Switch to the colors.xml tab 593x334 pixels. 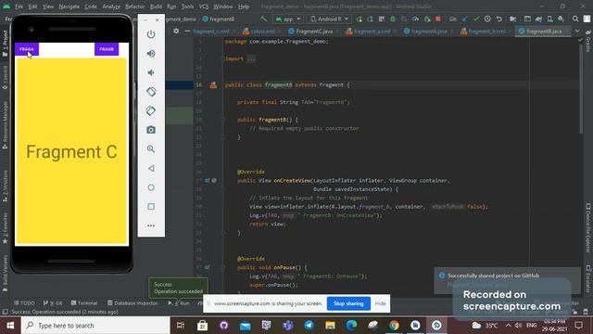261,31
